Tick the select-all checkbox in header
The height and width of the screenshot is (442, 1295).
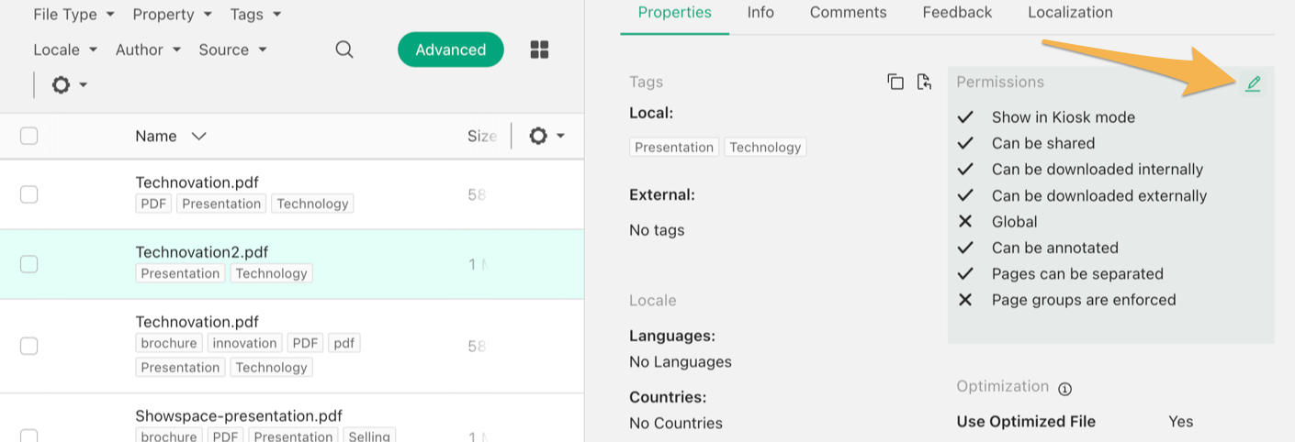coord(29,136)
